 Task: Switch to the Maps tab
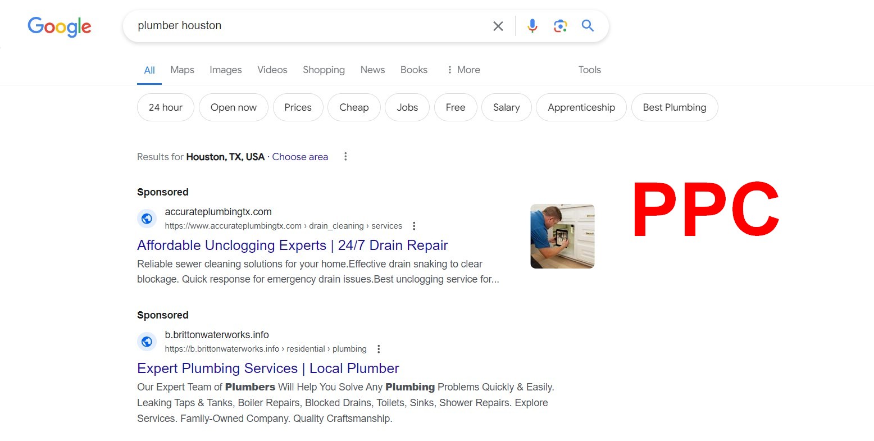pos(182,70)
